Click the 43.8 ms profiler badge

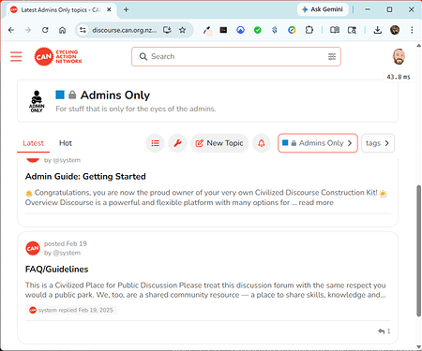coord(399,77)
